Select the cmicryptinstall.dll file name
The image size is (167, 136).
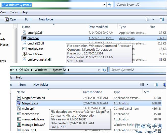[39, 60]
